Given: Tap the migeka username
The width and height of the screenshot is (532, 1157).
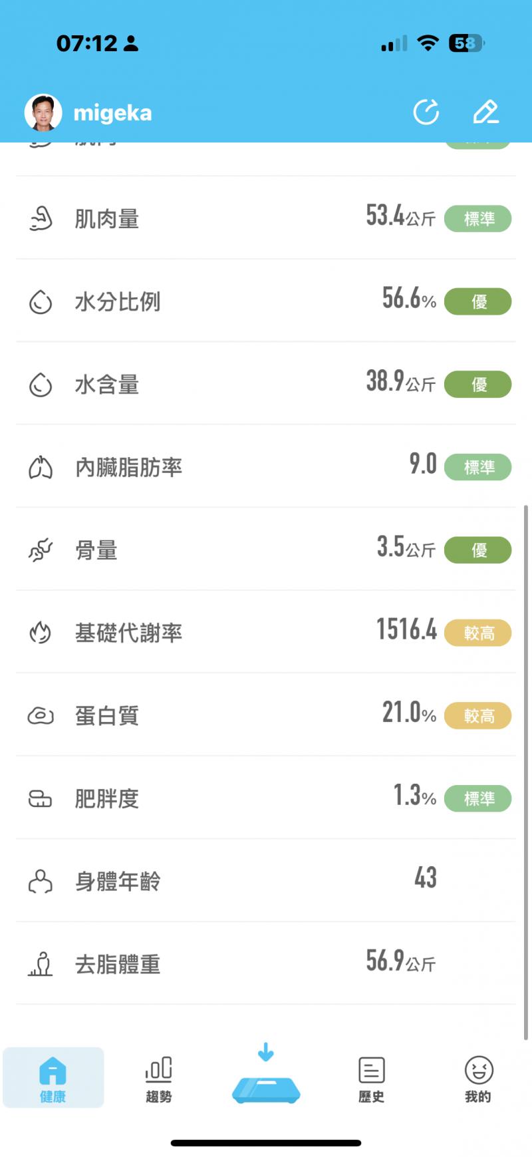Looking at the screenshot, I should (112, 113).
